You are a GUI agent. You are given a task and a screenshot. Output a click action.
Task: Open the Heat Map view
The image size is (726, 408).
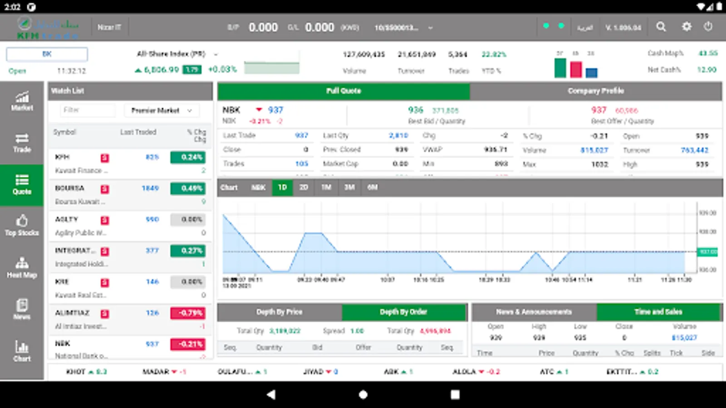coord(22,268)
